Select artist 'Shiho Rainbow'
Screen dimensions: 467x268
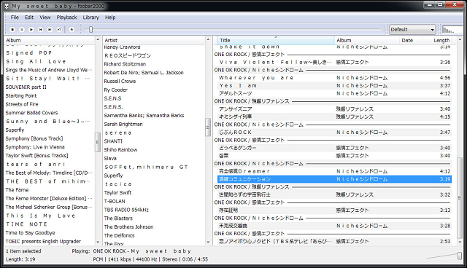click(120, 150)
